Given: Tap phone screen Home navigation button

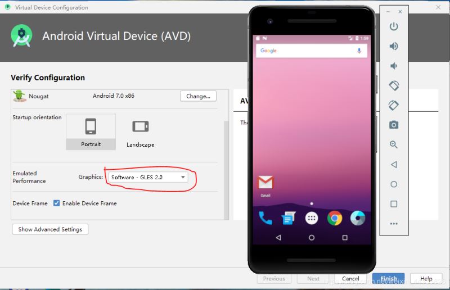Looking at the screenshot, I should click(x=312, y=238).
